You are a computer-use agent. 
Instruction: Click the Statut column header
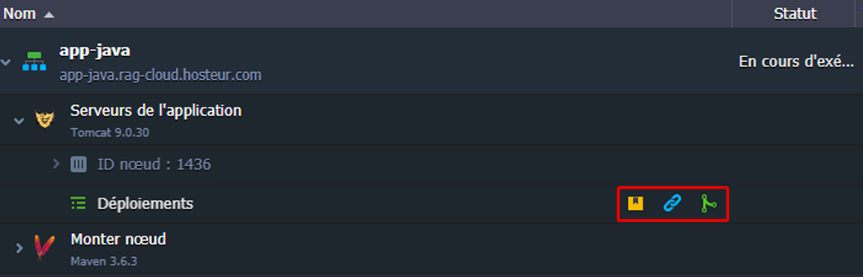(795, 14)
